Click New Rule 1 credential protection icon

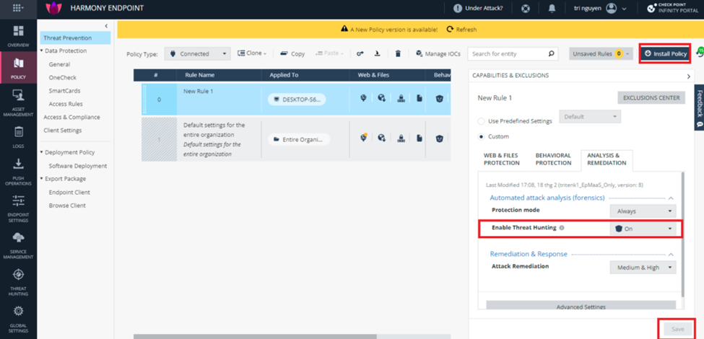point(401,99)
